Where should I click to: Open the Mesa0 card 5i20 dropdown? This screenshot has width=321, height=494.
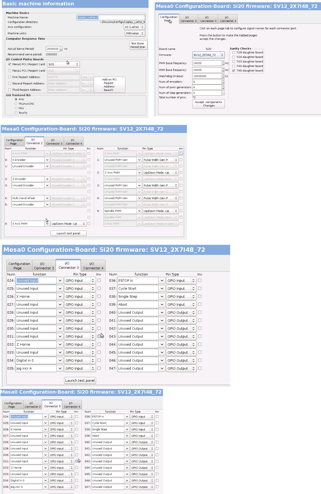click(x=63, y=64)
